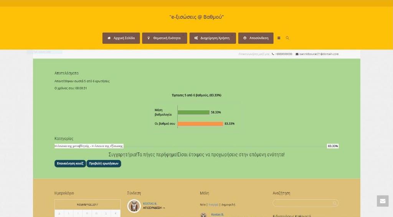Click the Αναζήτηση search input field
The height and width of the screenshot is (217, 393).
coord(305,203)
